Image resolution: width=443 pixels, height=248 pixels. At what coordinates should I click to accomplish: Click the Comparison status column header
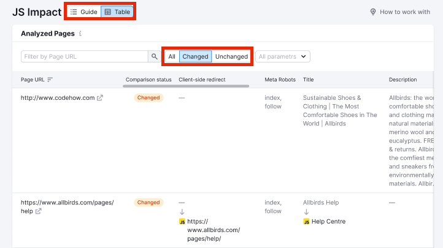coord(148,80)
